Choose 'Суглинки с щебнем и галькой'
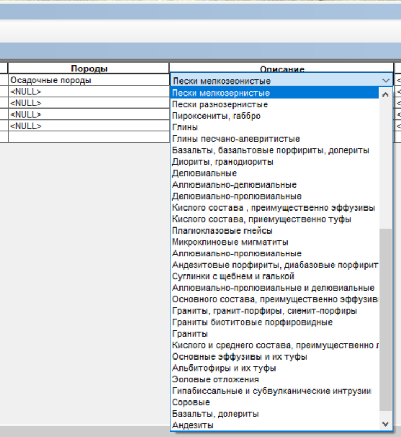This screenshot has height=437, width=401. (x=274, y=276)
